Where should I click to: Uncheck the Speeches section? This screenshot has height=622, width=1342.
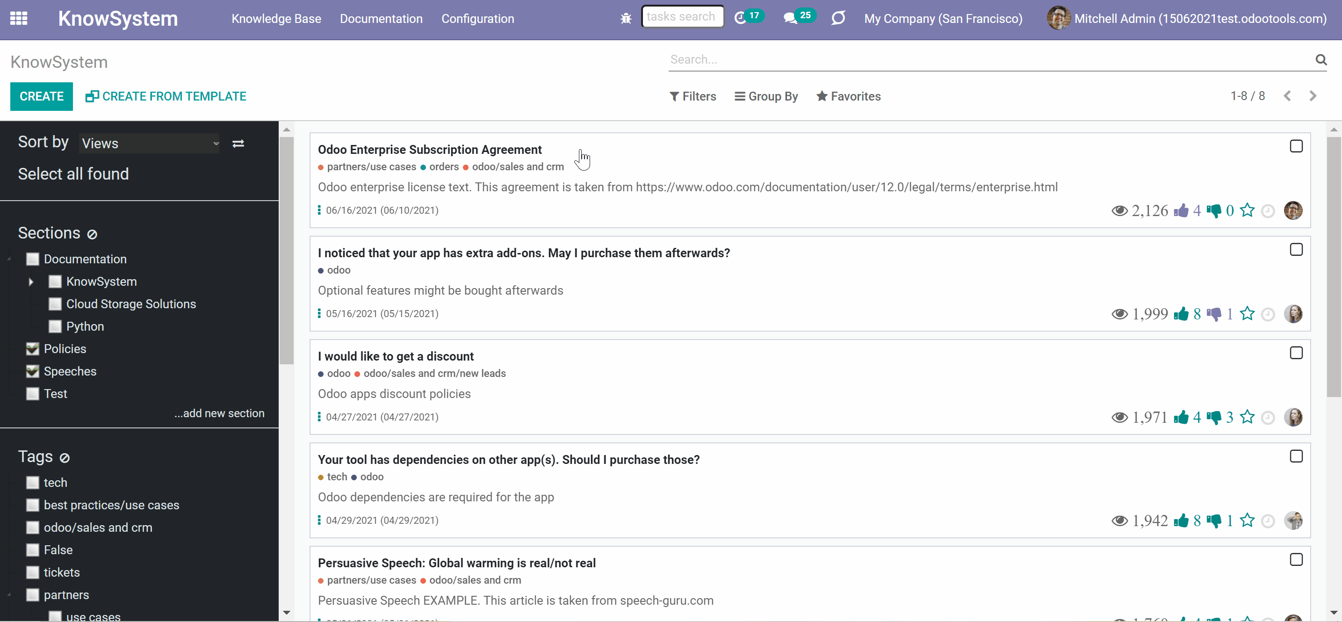[33, 371]
